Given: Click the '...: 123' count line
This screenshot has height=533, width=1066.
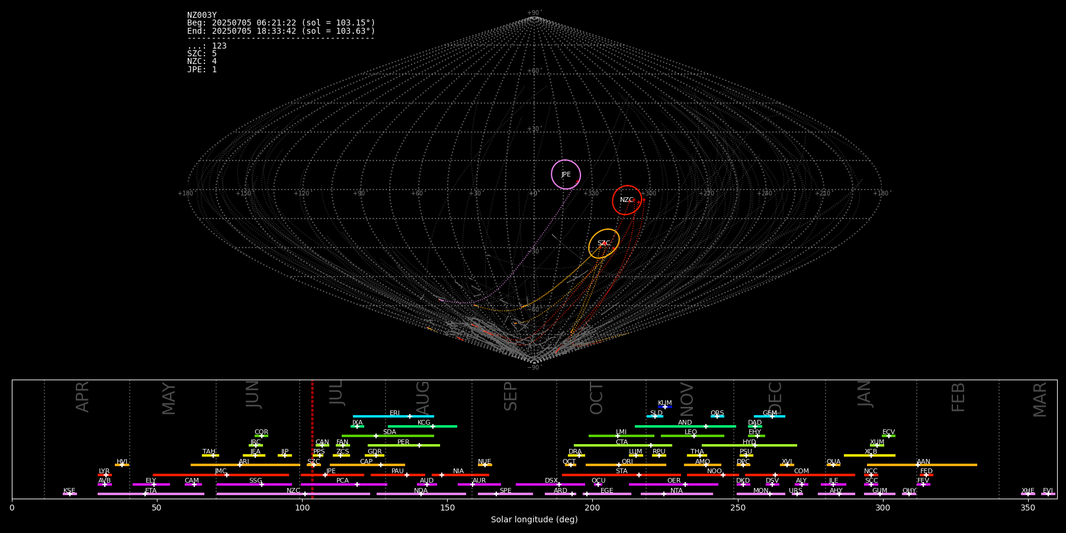Looking at the screenshot, I should point(207,46).
